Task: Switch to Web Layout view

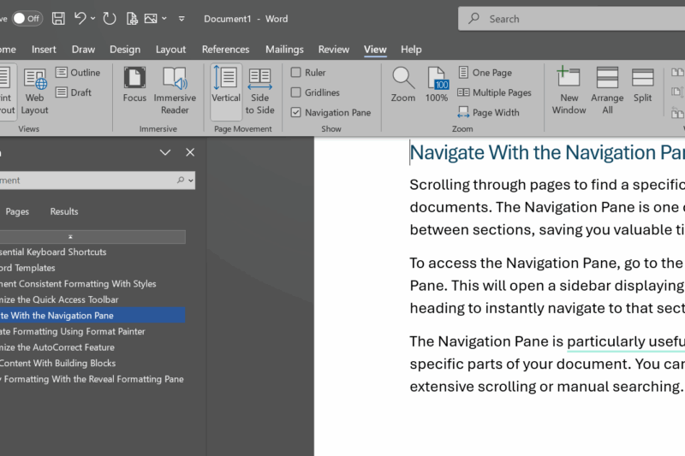Action: (x=34, y=92)
